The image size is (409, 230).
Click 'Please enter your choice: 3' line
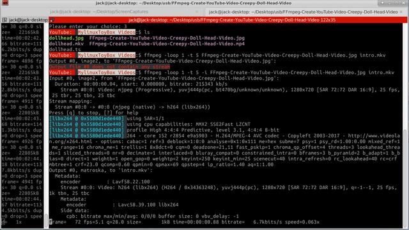pyautogui.click(x=88, y=27)
